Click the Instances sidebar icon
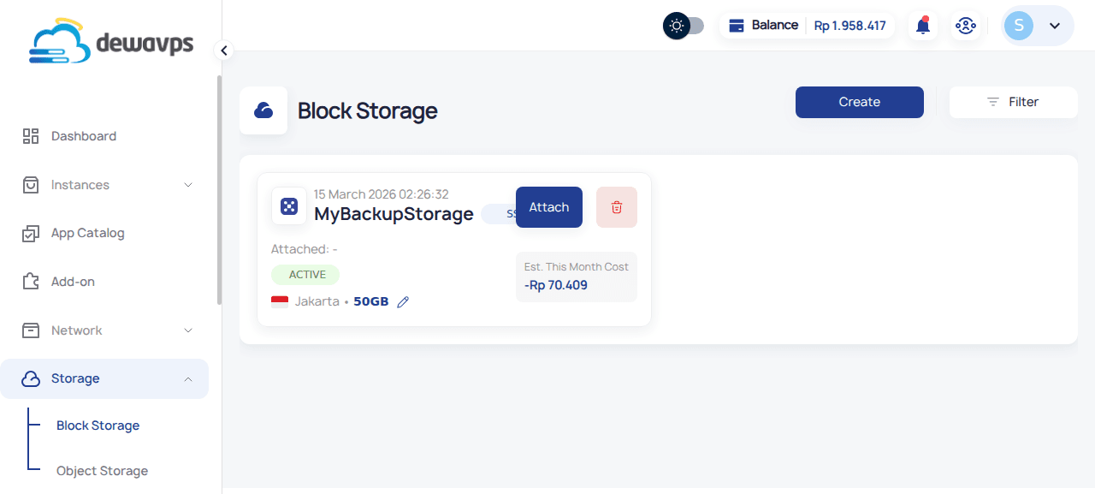Screen dimensions: 1095x494 31,184
